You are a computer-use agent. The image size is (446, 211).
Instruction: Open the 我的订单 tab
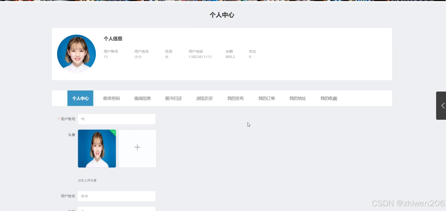click(267, 98)
